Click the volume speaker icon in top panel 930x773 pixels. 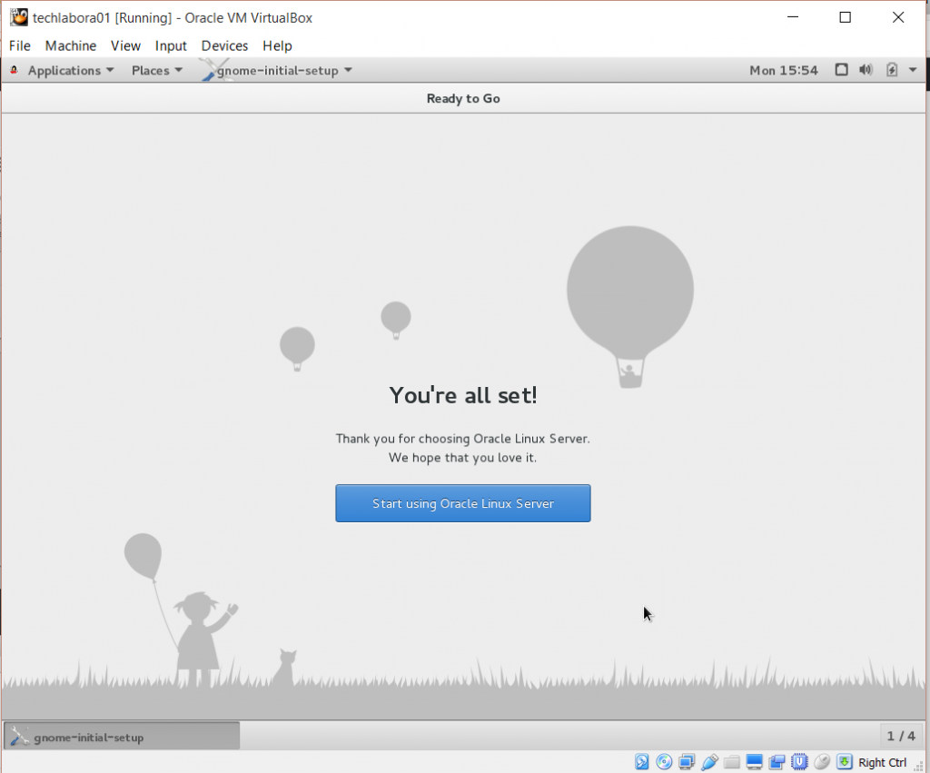(x=866, y=70)
